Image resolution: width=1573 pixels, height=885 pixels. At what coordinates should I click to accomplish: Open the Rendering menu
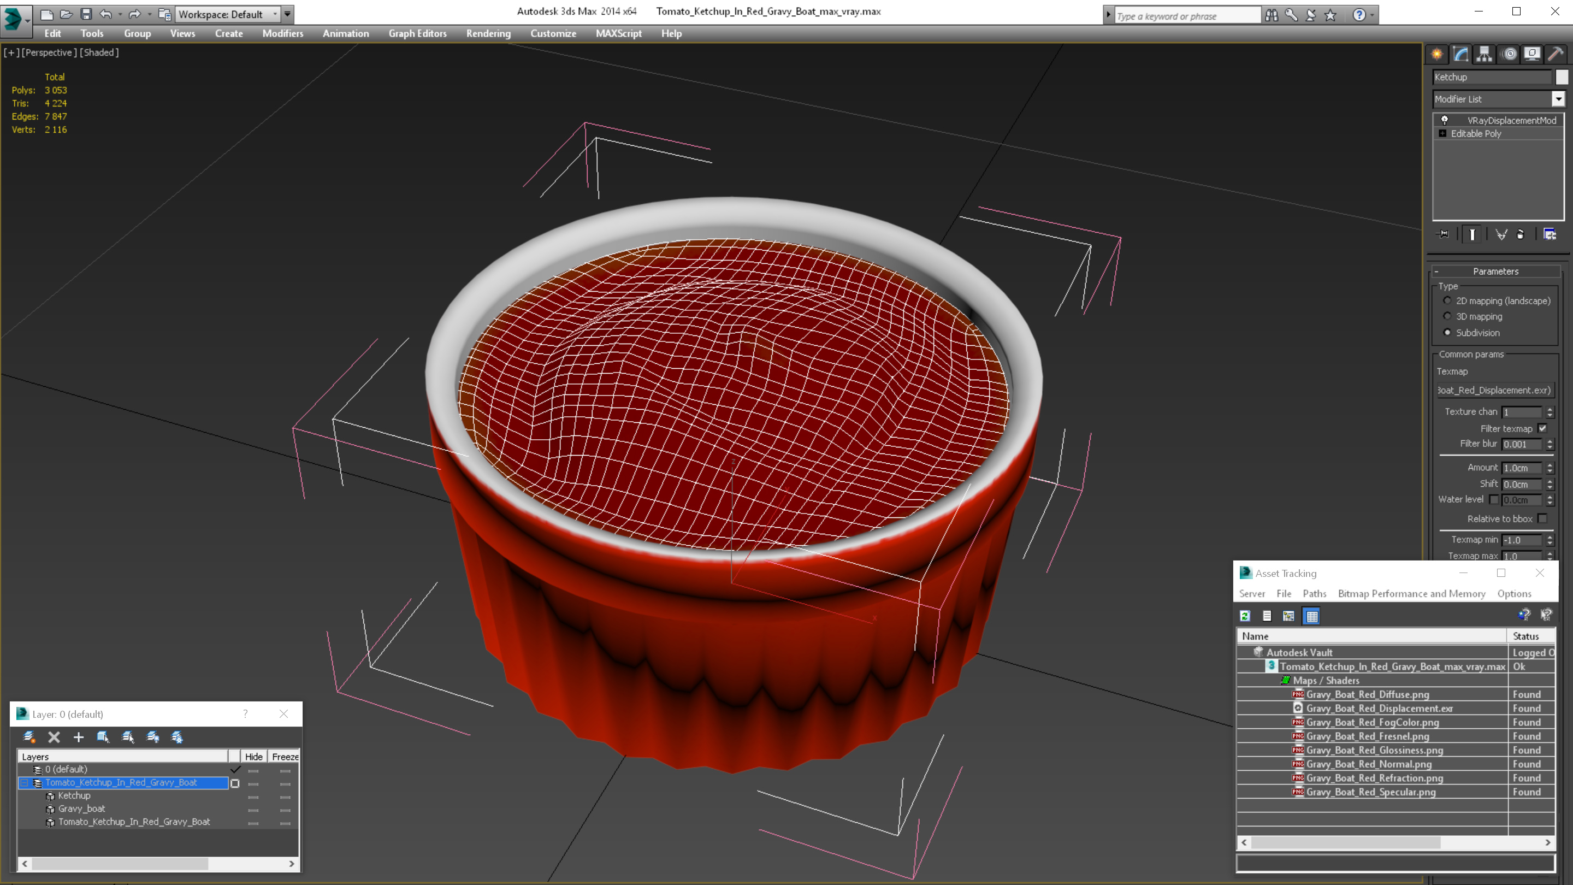[x=488, y=33]
